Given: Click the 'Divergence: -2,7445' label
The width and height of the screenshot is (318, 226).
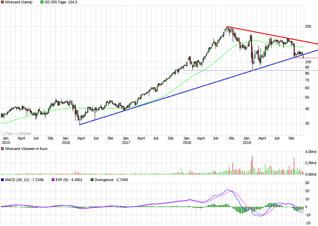Looking at the screenshot, I should [111, 180].
